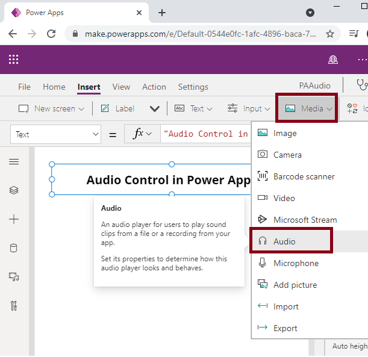Click the browser profile dropdown circle icon

pos(310,13)
